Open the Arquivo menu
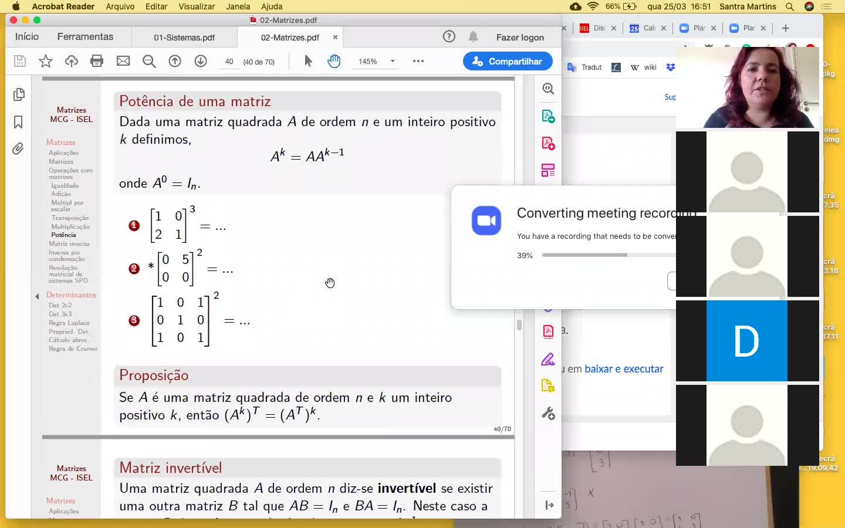Viewport: 845px width, 528px height. 120,6
